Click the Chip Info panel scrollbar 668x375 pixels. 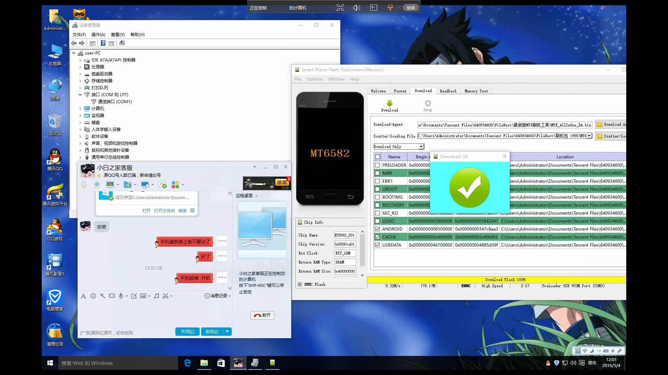362,250
